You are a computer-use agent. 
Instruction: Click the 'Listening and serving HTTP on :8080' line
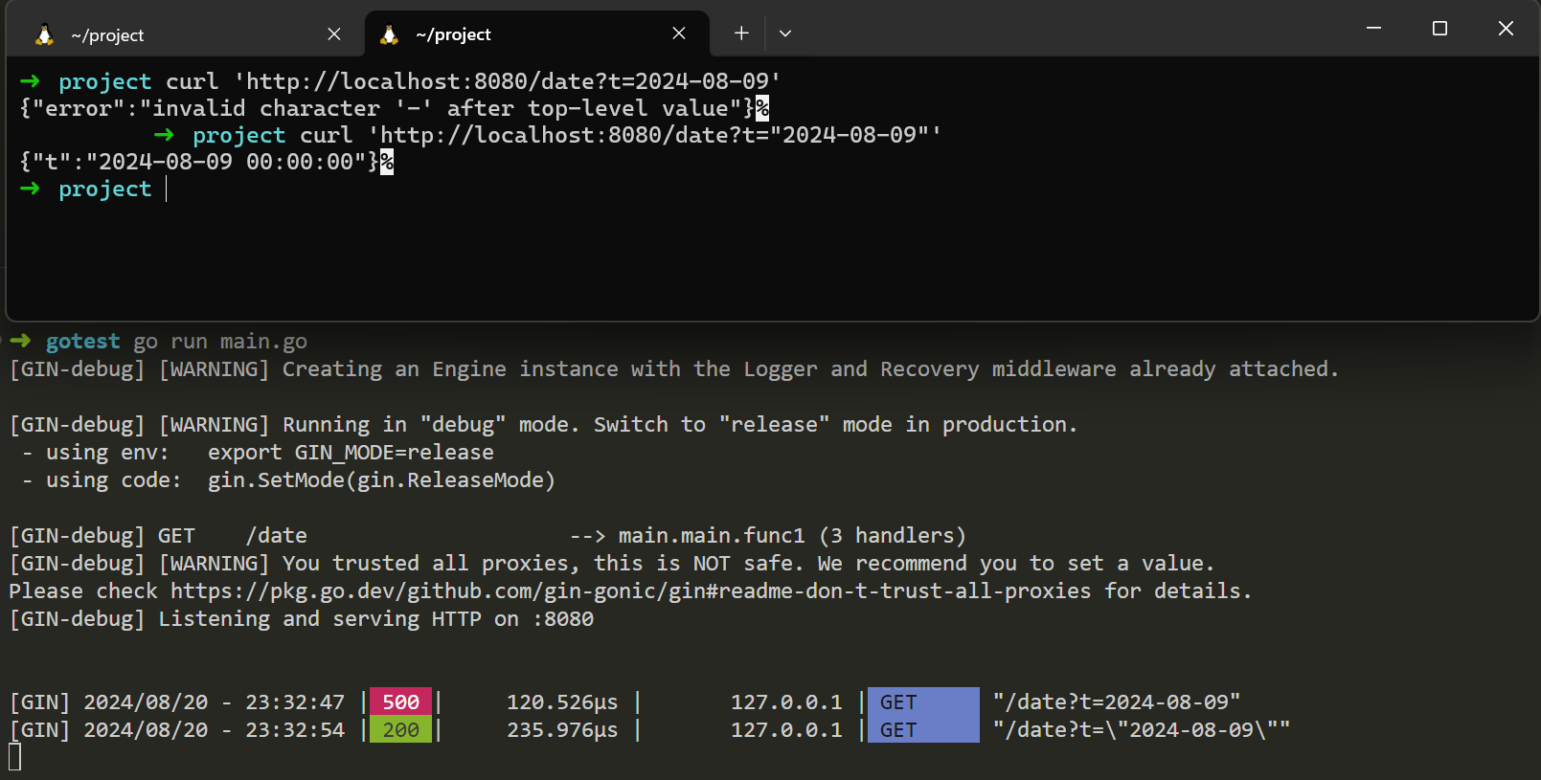coord(302,619)
